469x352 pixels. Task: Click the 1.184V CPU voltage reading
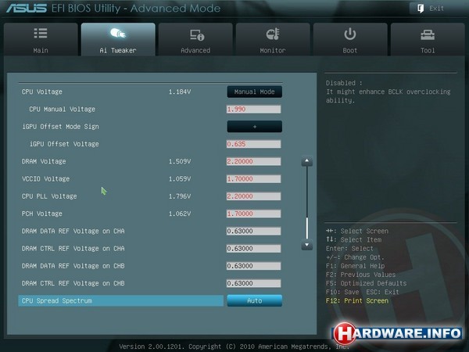(x=180, y=92)
